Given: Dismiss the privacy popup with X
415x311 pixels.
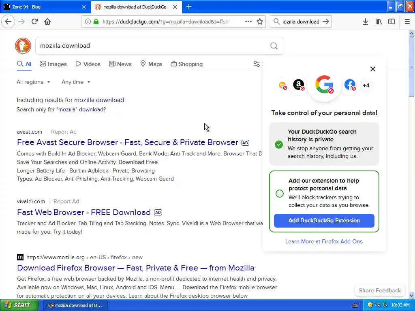Looking at the screenshot, I should pos(373,69).
